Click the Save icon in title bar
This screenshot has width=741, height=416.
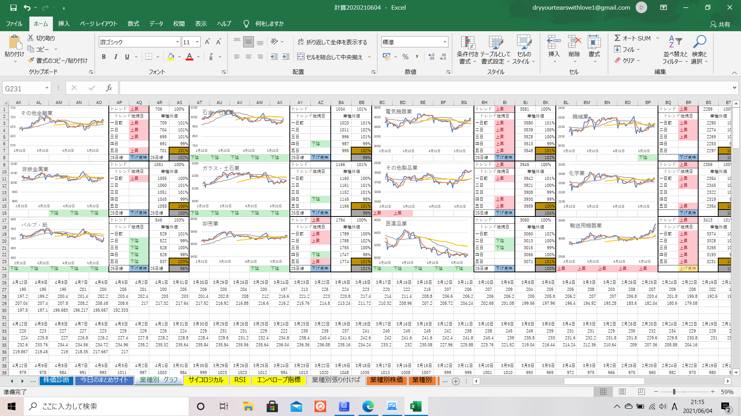(x=13, y=7)
